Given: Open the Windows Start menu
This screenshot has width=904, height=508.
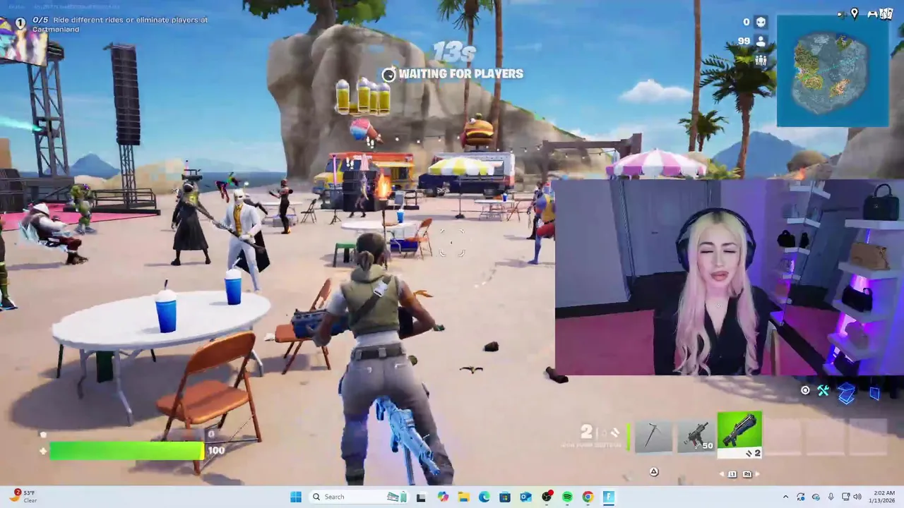Looking at the screenshot, I should [296, 497].
